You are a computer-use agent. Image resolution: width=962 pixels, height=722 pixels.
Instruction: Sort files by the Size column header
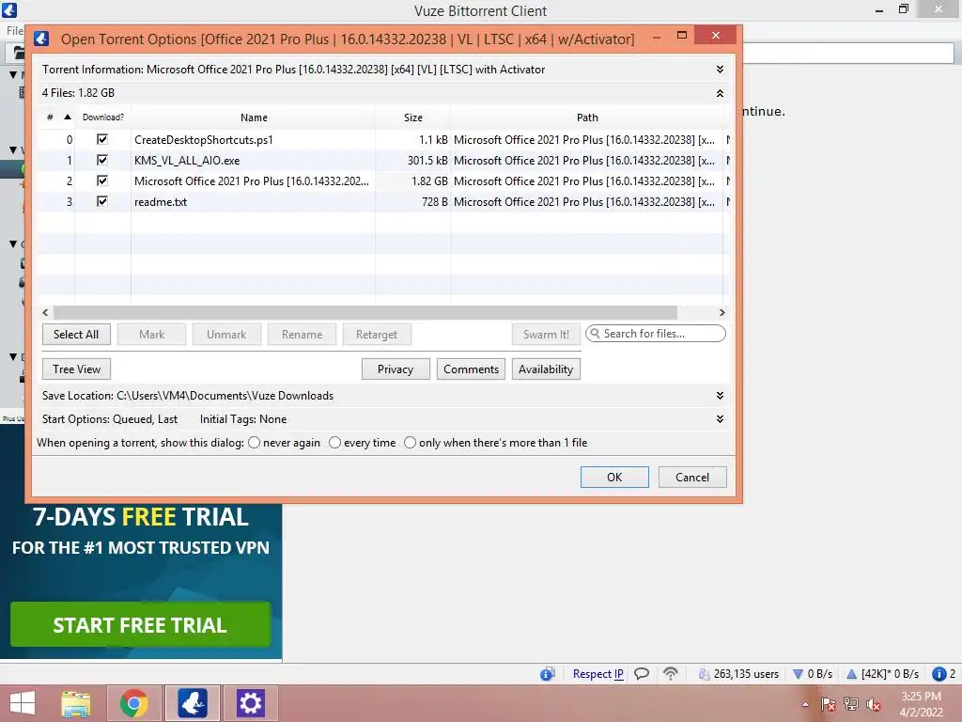click(x=413, y=118)
